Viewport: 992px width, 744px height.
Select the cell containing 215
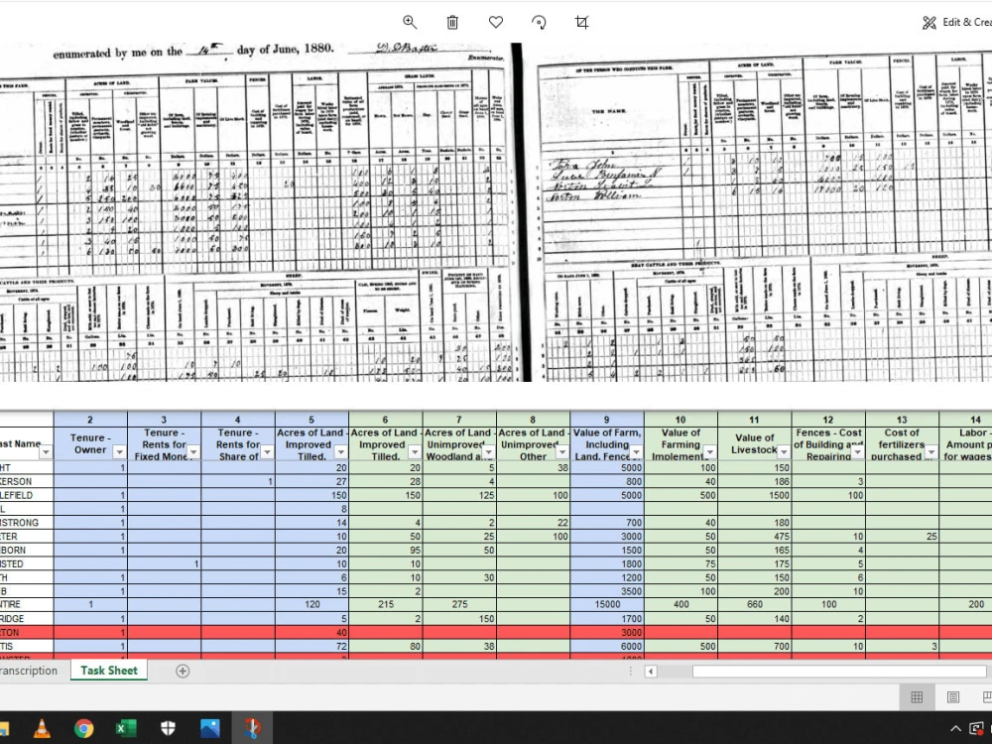coord(385,604)
